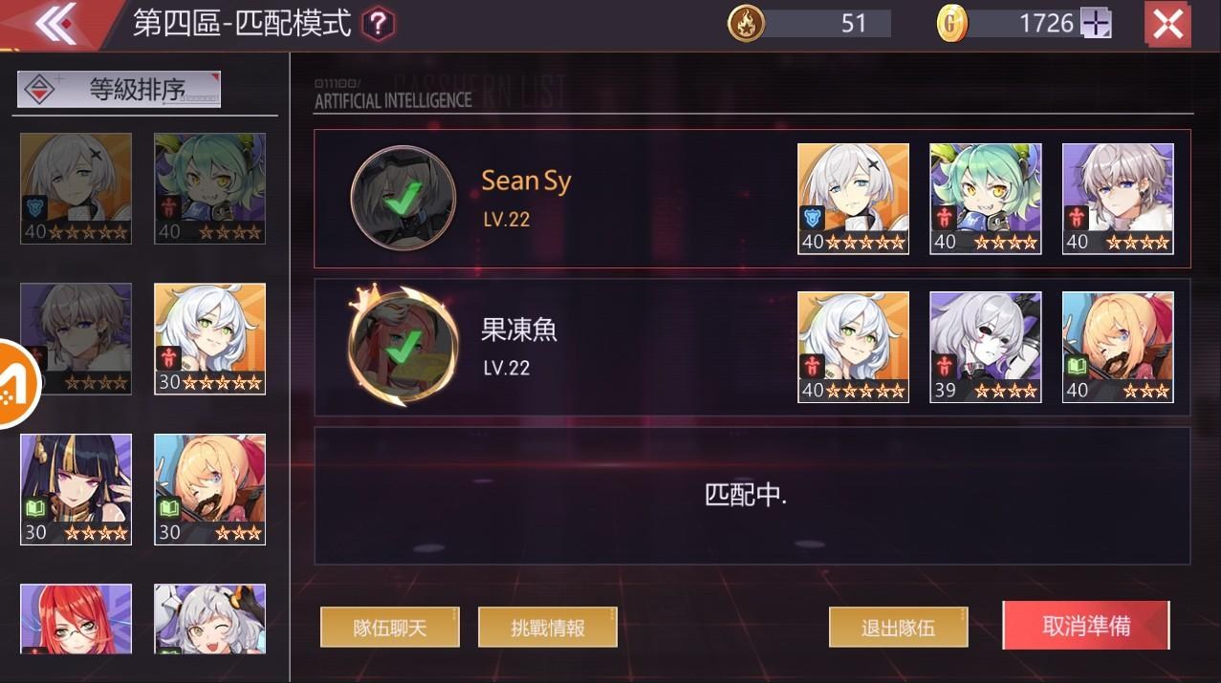Click the 挑戰情報 challenge info button

click(548, 628)
